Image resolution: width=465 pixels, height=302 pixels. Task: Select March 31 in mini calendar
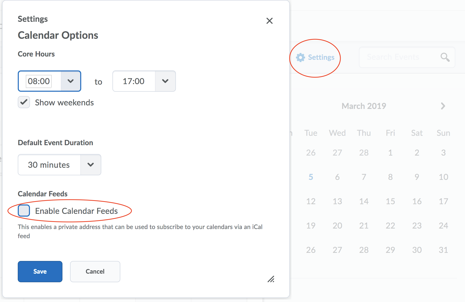point(443,250)
